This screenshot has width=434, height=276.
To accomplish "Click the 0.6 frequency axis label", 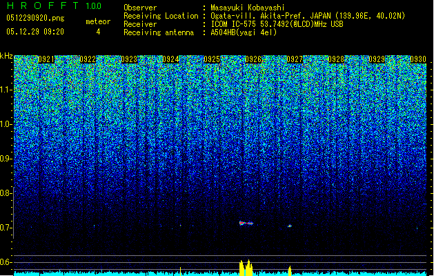I will click(6, 262).
